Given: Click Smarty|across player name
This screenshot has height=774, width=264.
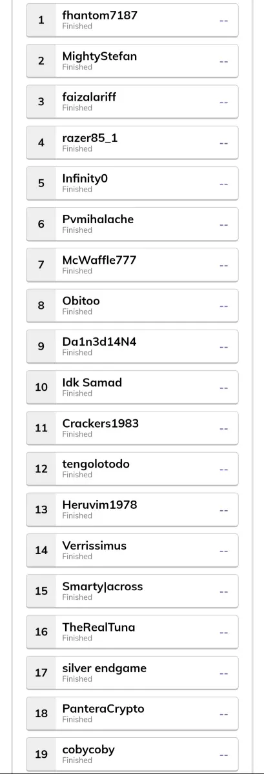Looking at the screenshot, I should coord(103,586).
